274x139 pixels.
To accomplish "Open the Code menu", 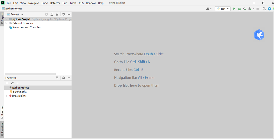I will click(x=45, y=3).
